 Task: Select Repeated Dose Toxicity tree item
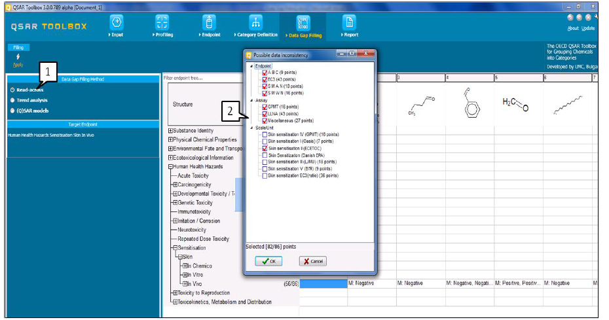[204, 239]
